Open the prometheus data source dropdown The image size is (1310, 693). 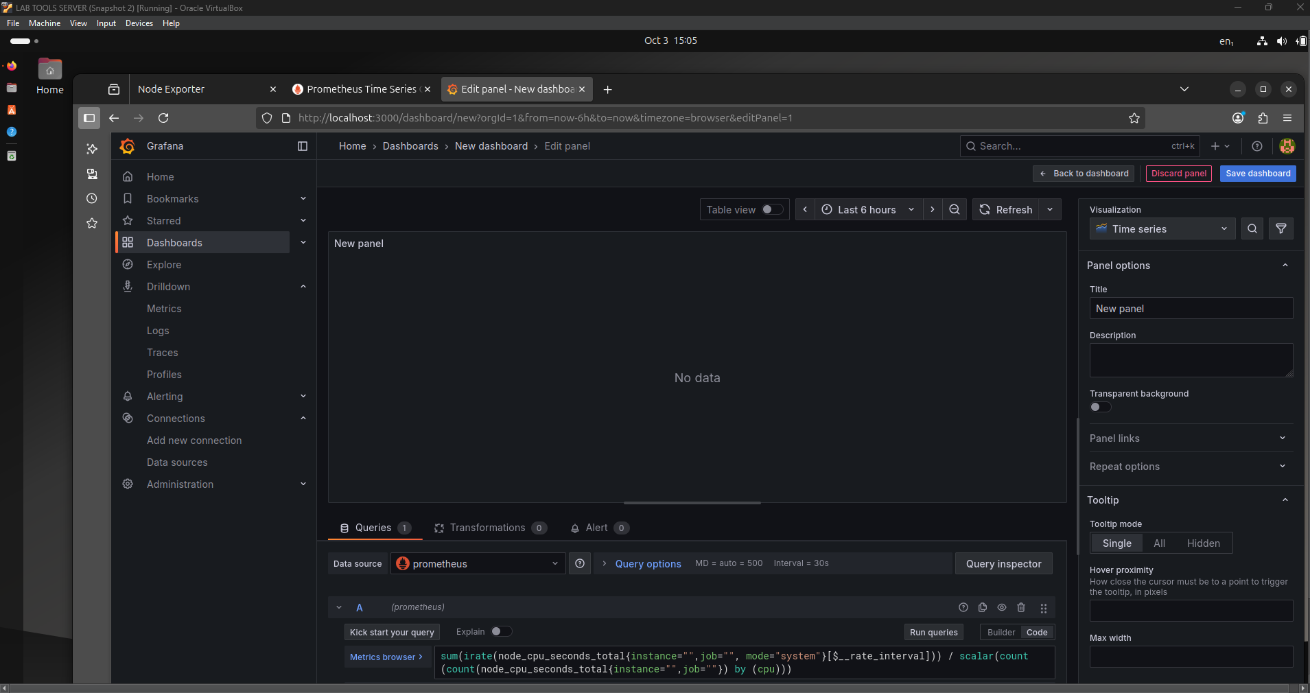coord(478,563)
